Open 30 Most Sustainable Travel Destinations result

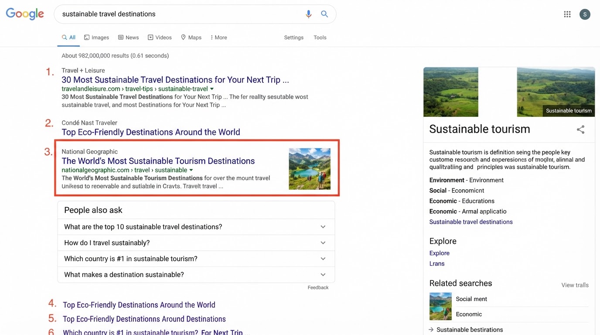(175, 80)
